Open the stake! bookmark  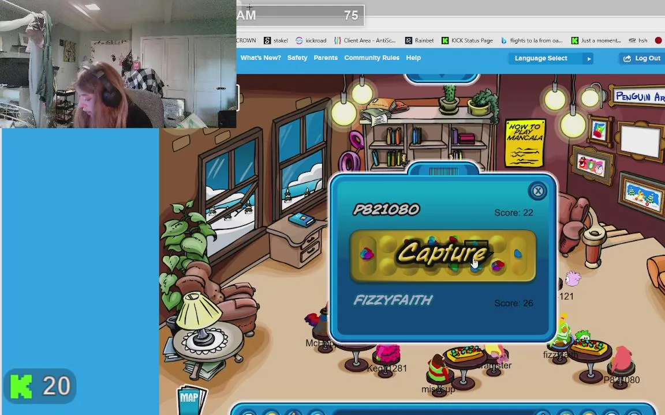tap(276, 40)
